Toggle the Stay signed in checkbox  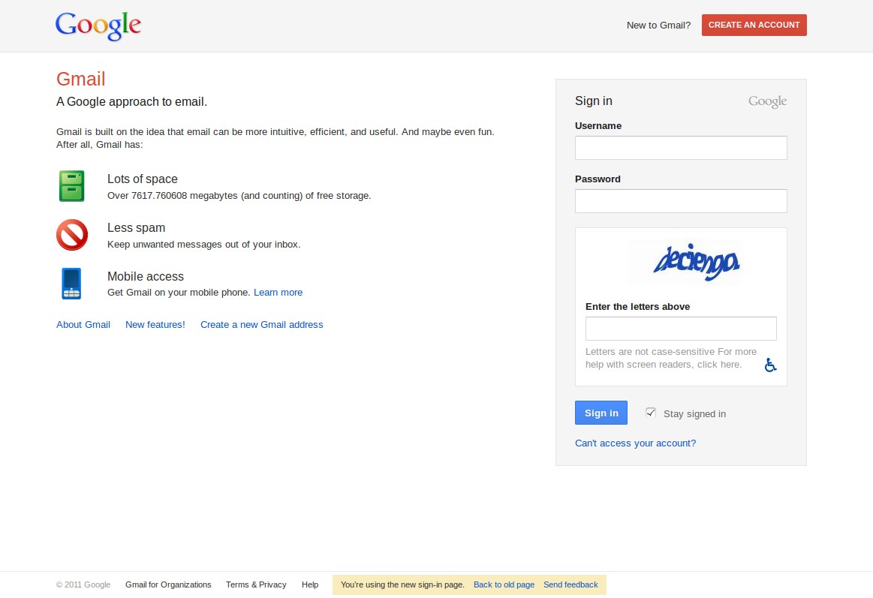(651, 413)
